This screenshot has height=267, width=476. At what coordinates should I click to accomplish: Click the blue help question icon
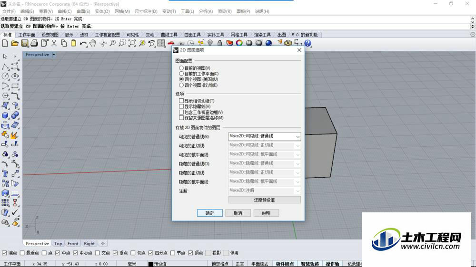(x=307, y=43)
